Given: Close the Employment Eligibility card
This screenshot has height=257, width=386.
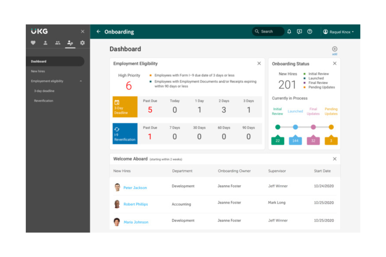Looking at the screenshot, I should point(259,63).
